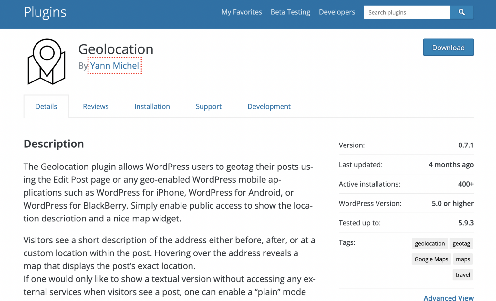Select the geolocation tag
Screen dimensions: 496x301
(430, 243)
